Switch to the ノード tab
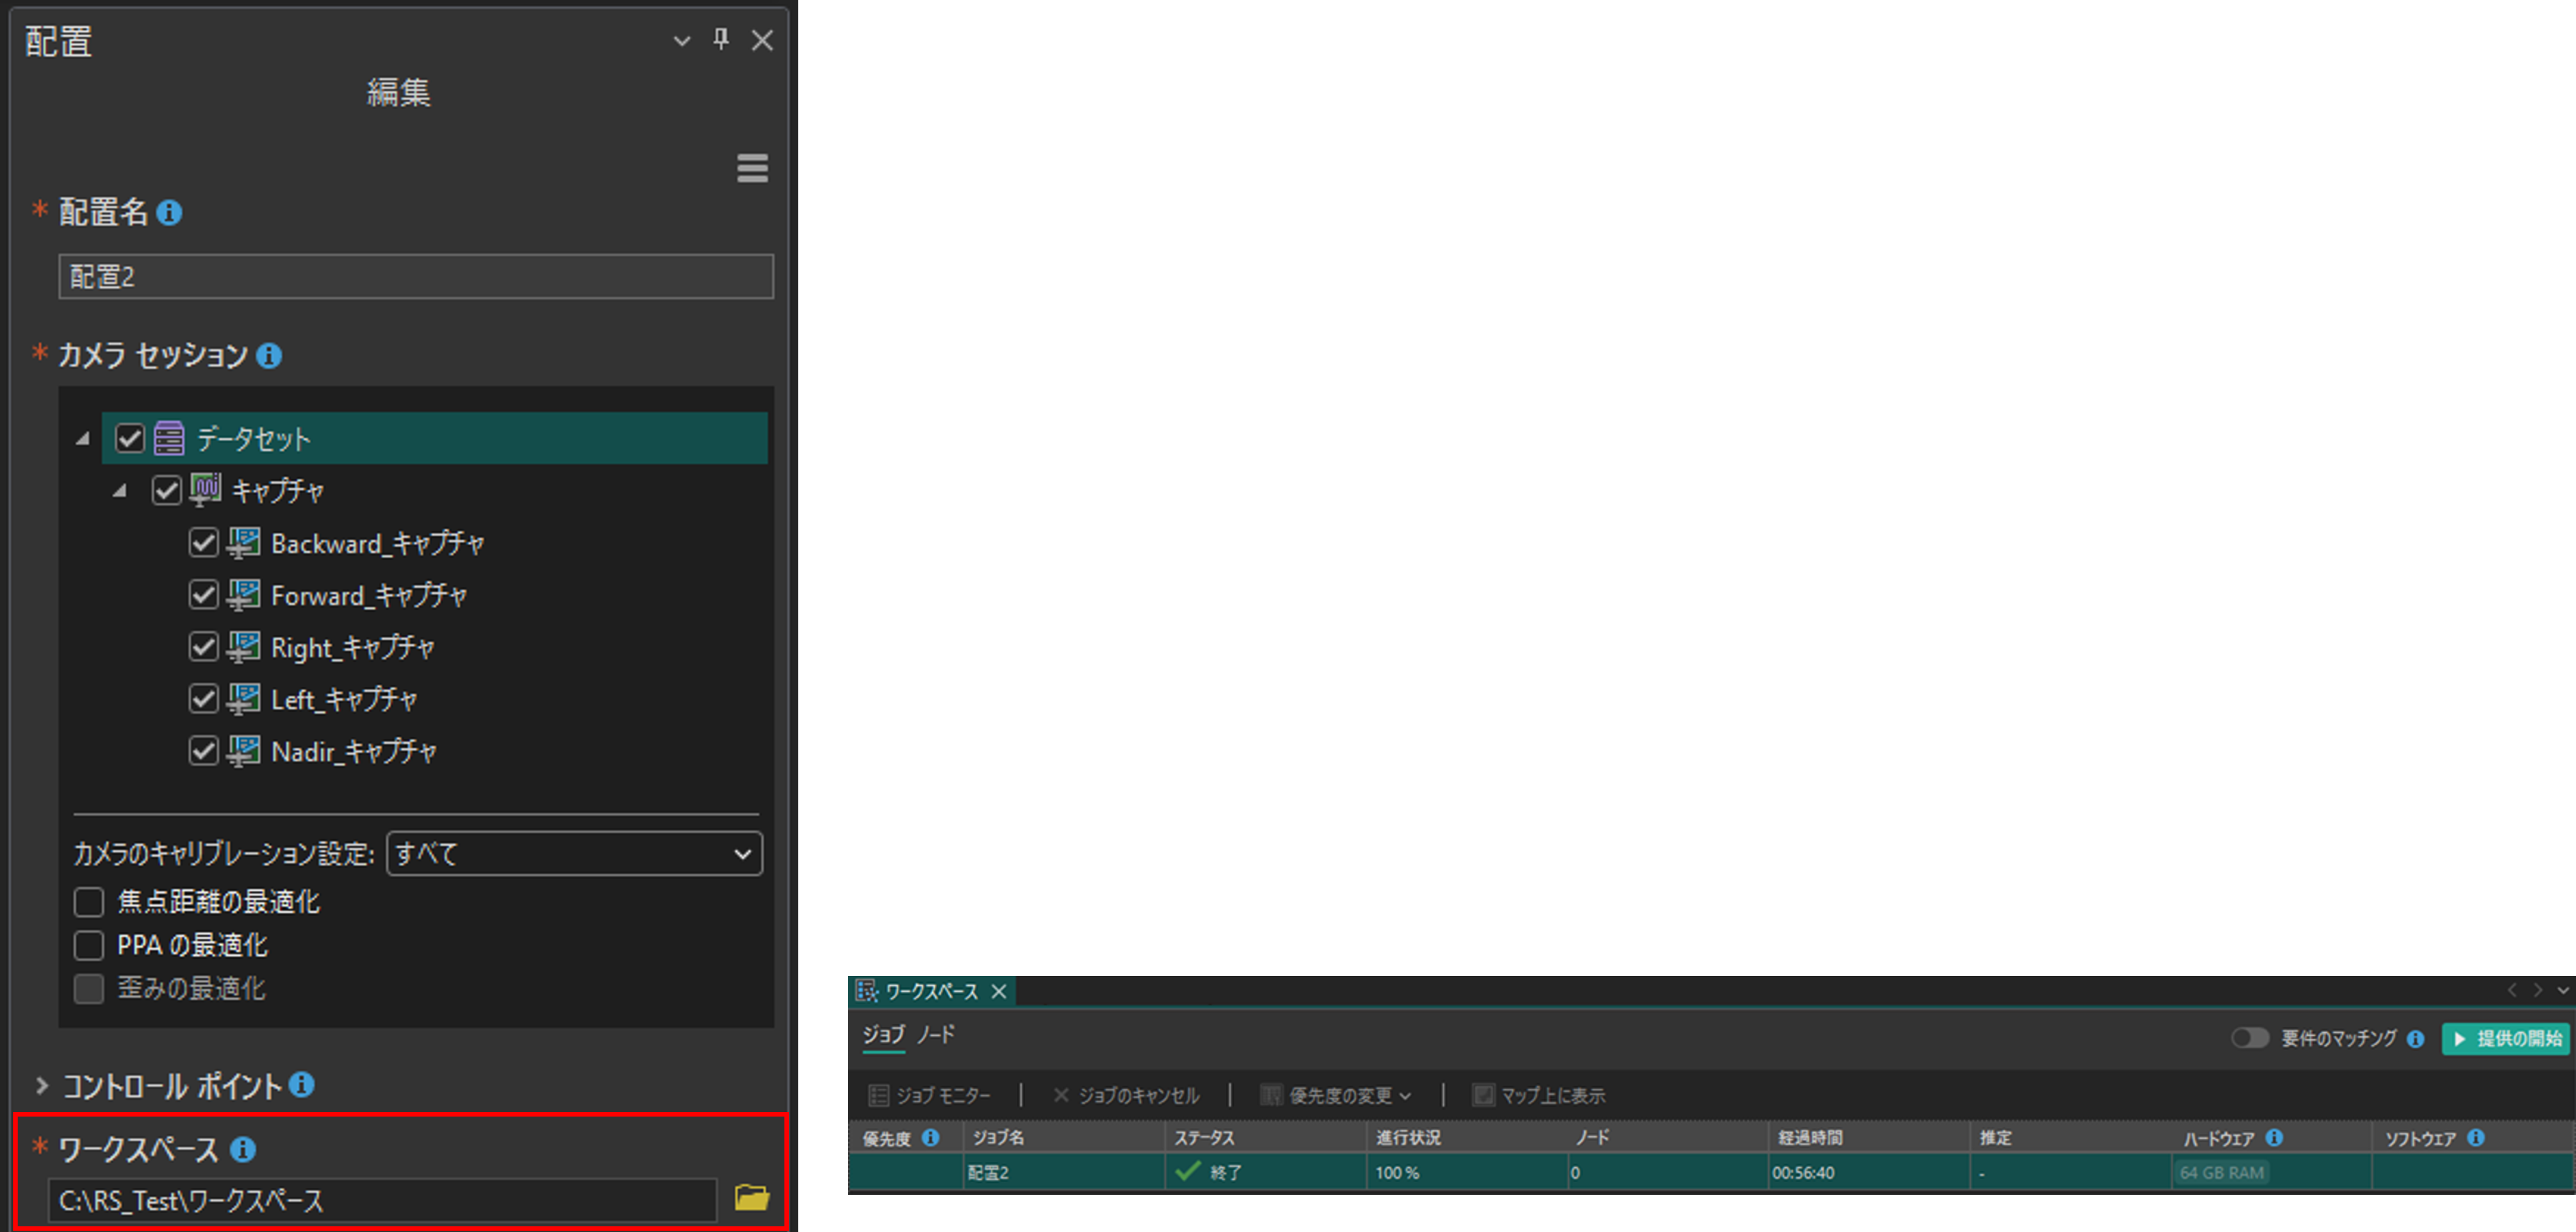 pyautogui.click(x=936, y=1034)
